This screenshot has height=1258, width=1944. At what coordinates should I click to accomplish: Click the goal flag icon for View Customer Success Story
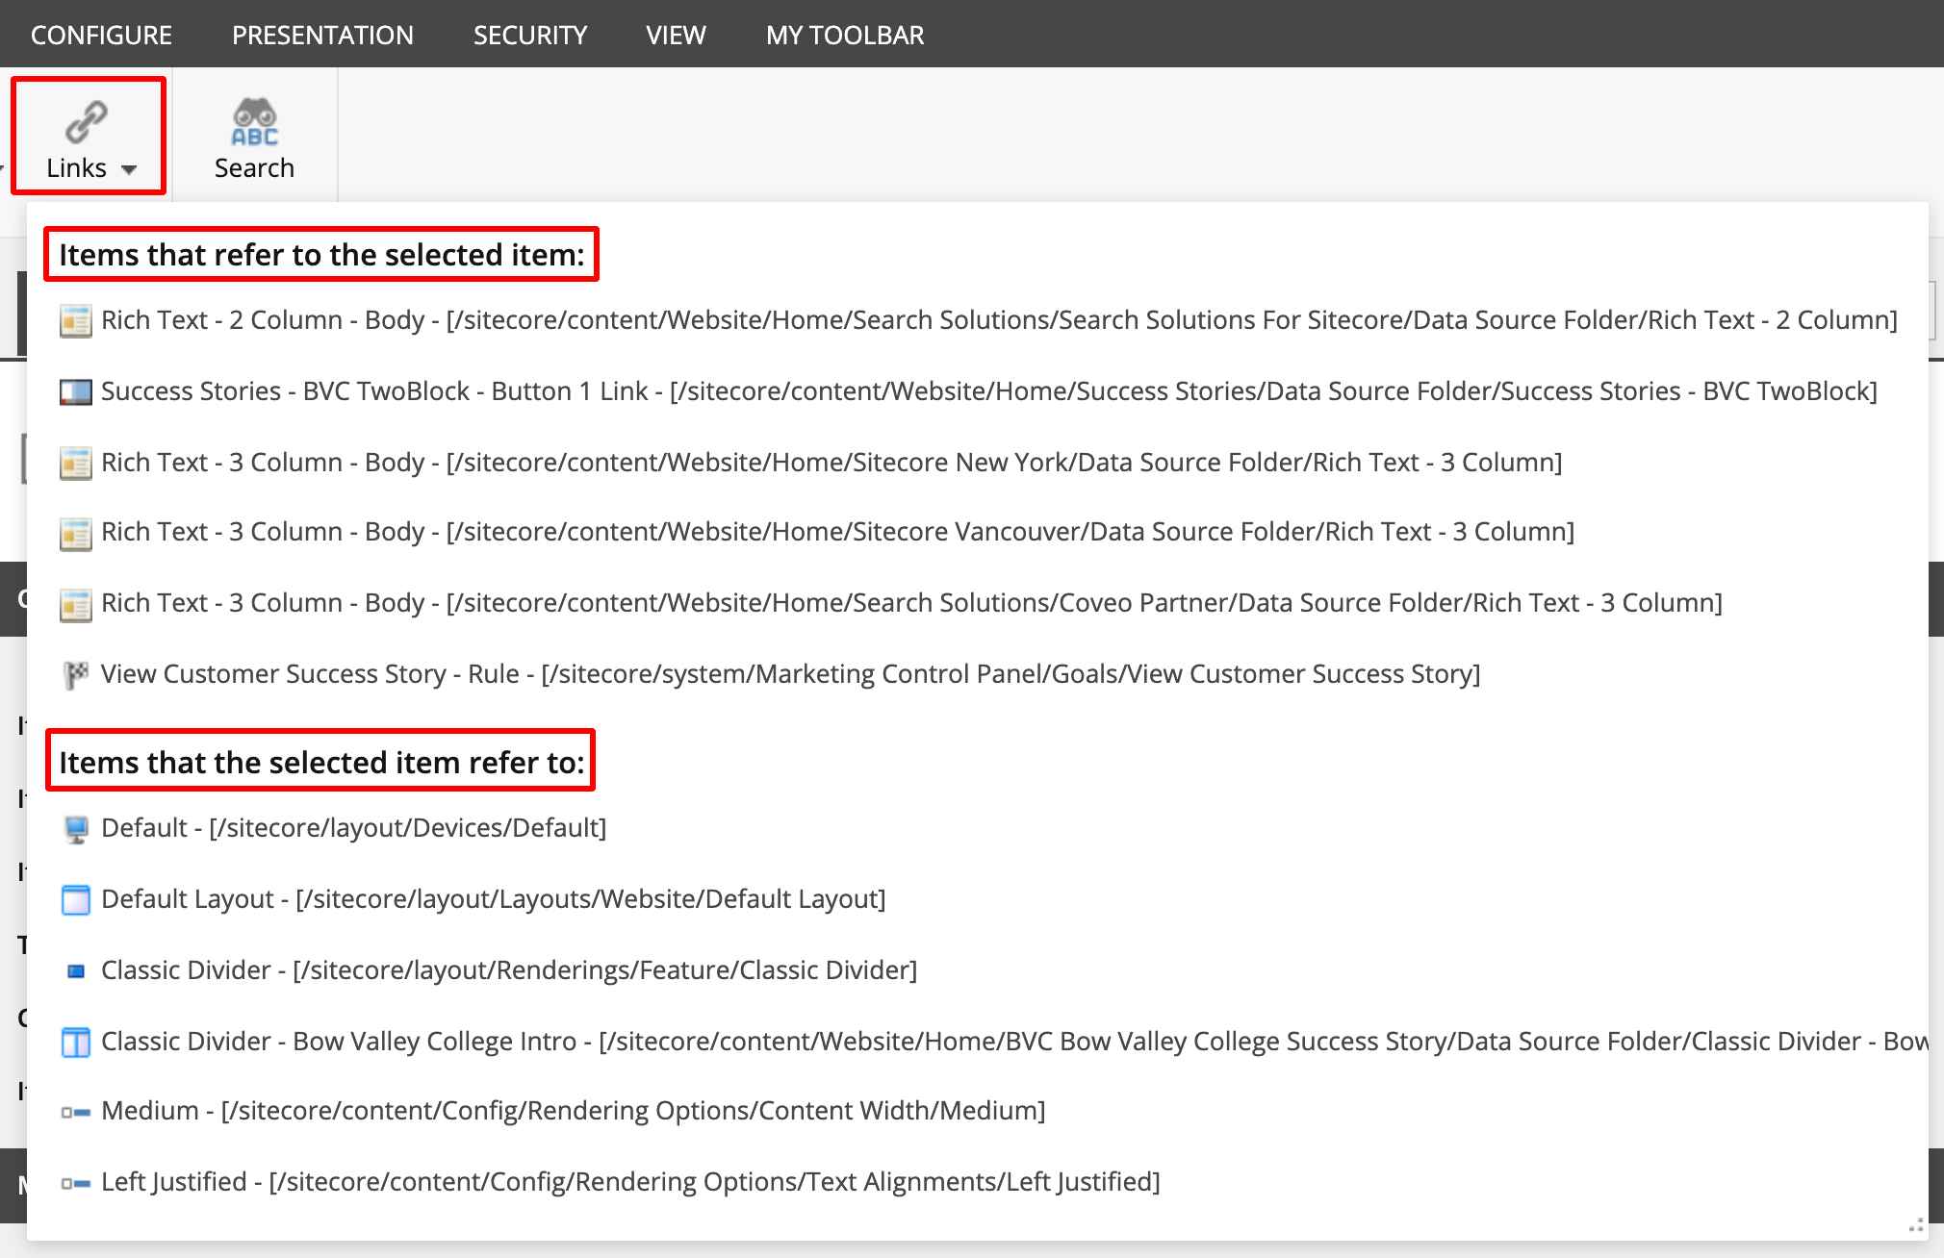76,674
